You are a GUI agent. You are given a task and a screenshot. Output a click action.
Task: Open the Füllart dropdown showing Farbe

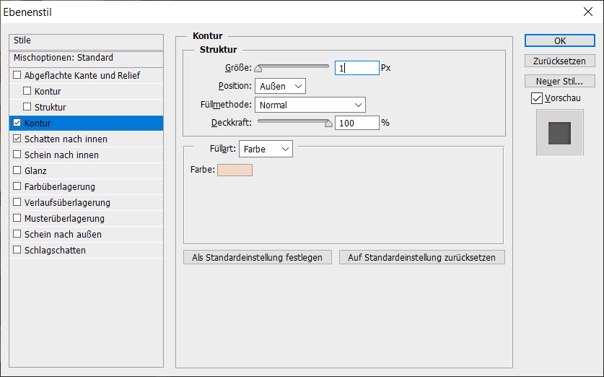[x=266, y=149]
